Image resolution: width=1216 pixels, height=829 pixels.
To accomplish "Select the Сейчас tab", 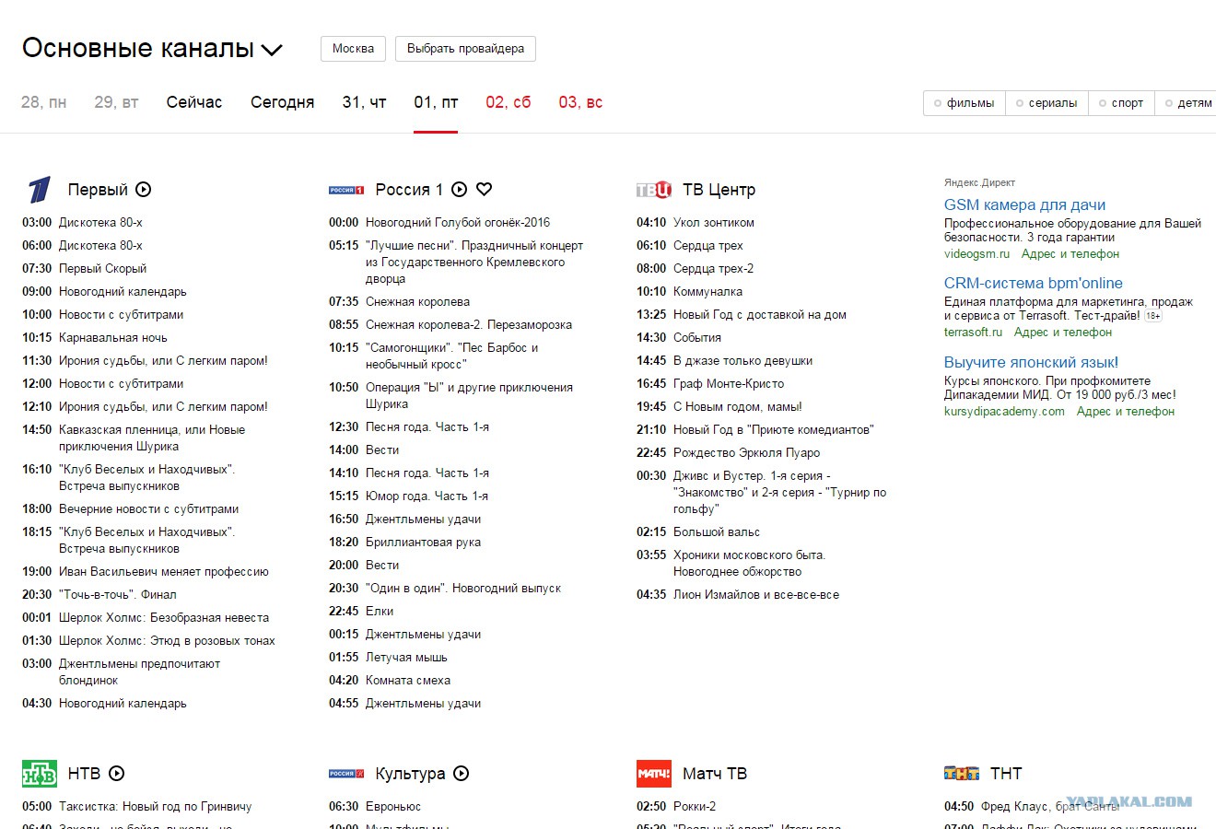I will tap(194, 102).
